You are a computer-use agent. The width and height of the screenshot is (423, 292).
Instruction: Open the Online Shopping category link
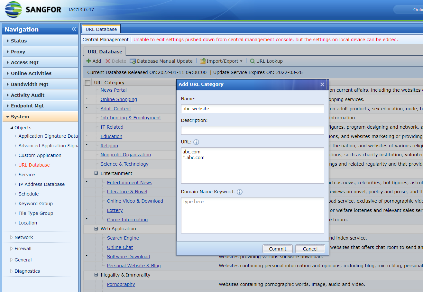119,99
